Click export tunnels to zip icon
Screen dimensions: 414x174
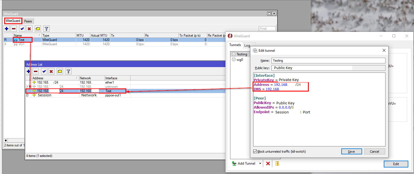(277, 163)
